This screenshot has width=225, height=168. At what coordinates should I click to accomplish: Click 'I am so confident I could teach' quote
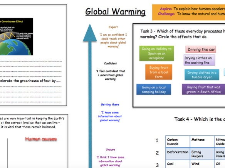pos(113,41)
